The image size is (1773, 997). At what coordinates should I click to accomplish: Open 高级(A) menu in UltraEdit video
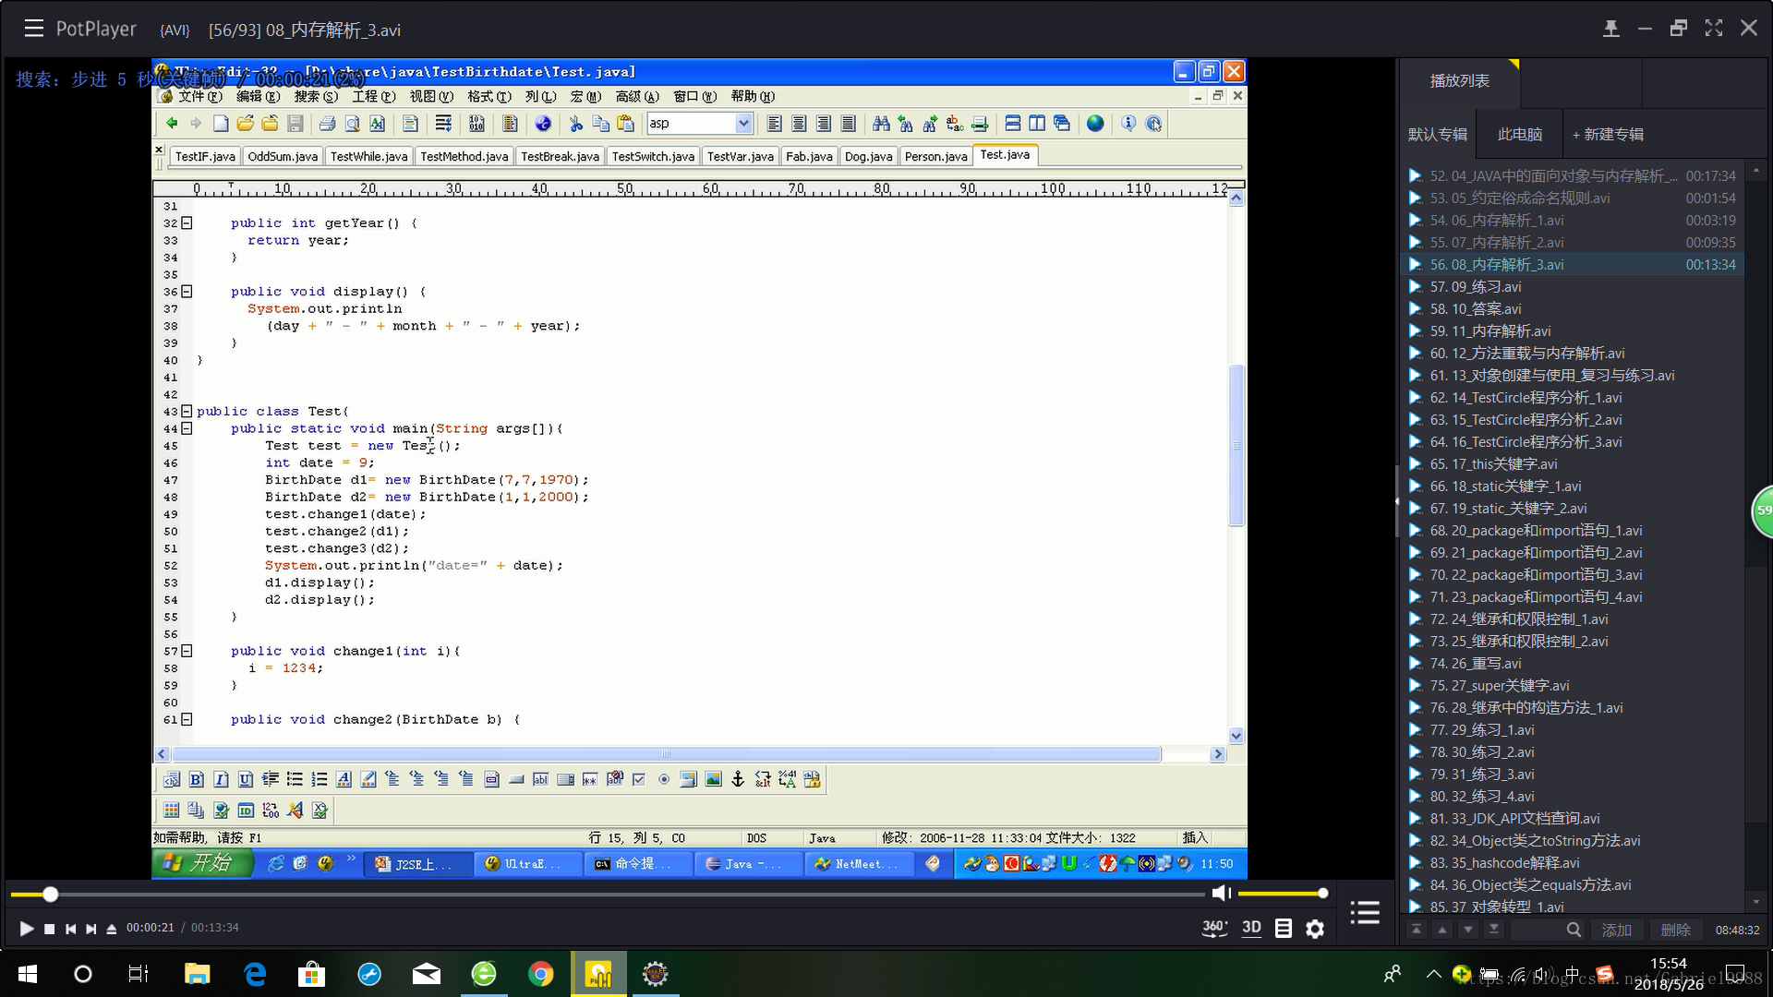coord(637,96)
